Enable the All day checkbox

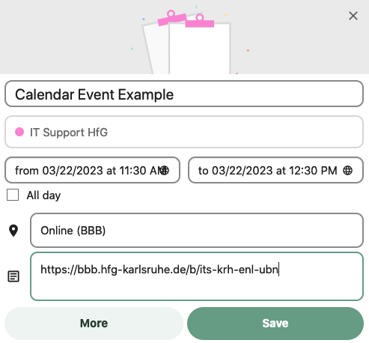(x=13, y=195)
